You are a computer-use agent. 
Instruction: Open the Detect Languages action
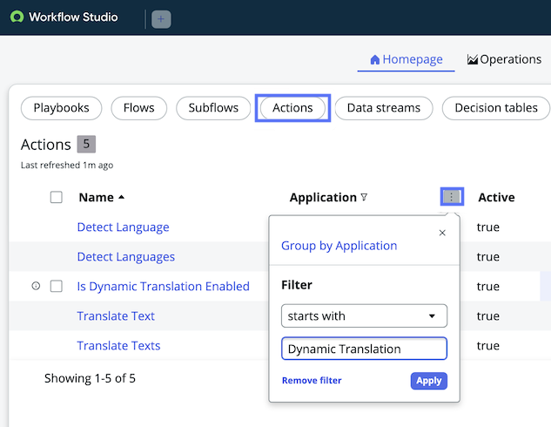tap(126, 257)
